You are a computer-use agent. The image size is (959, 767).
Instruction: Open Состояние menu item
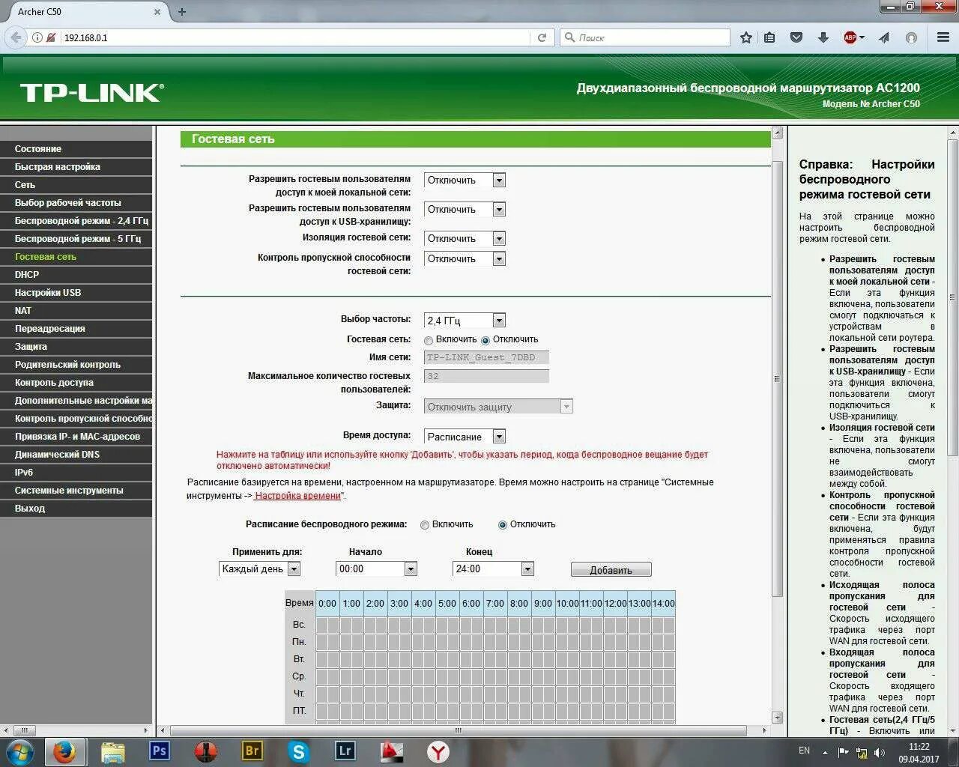[76, 149]
